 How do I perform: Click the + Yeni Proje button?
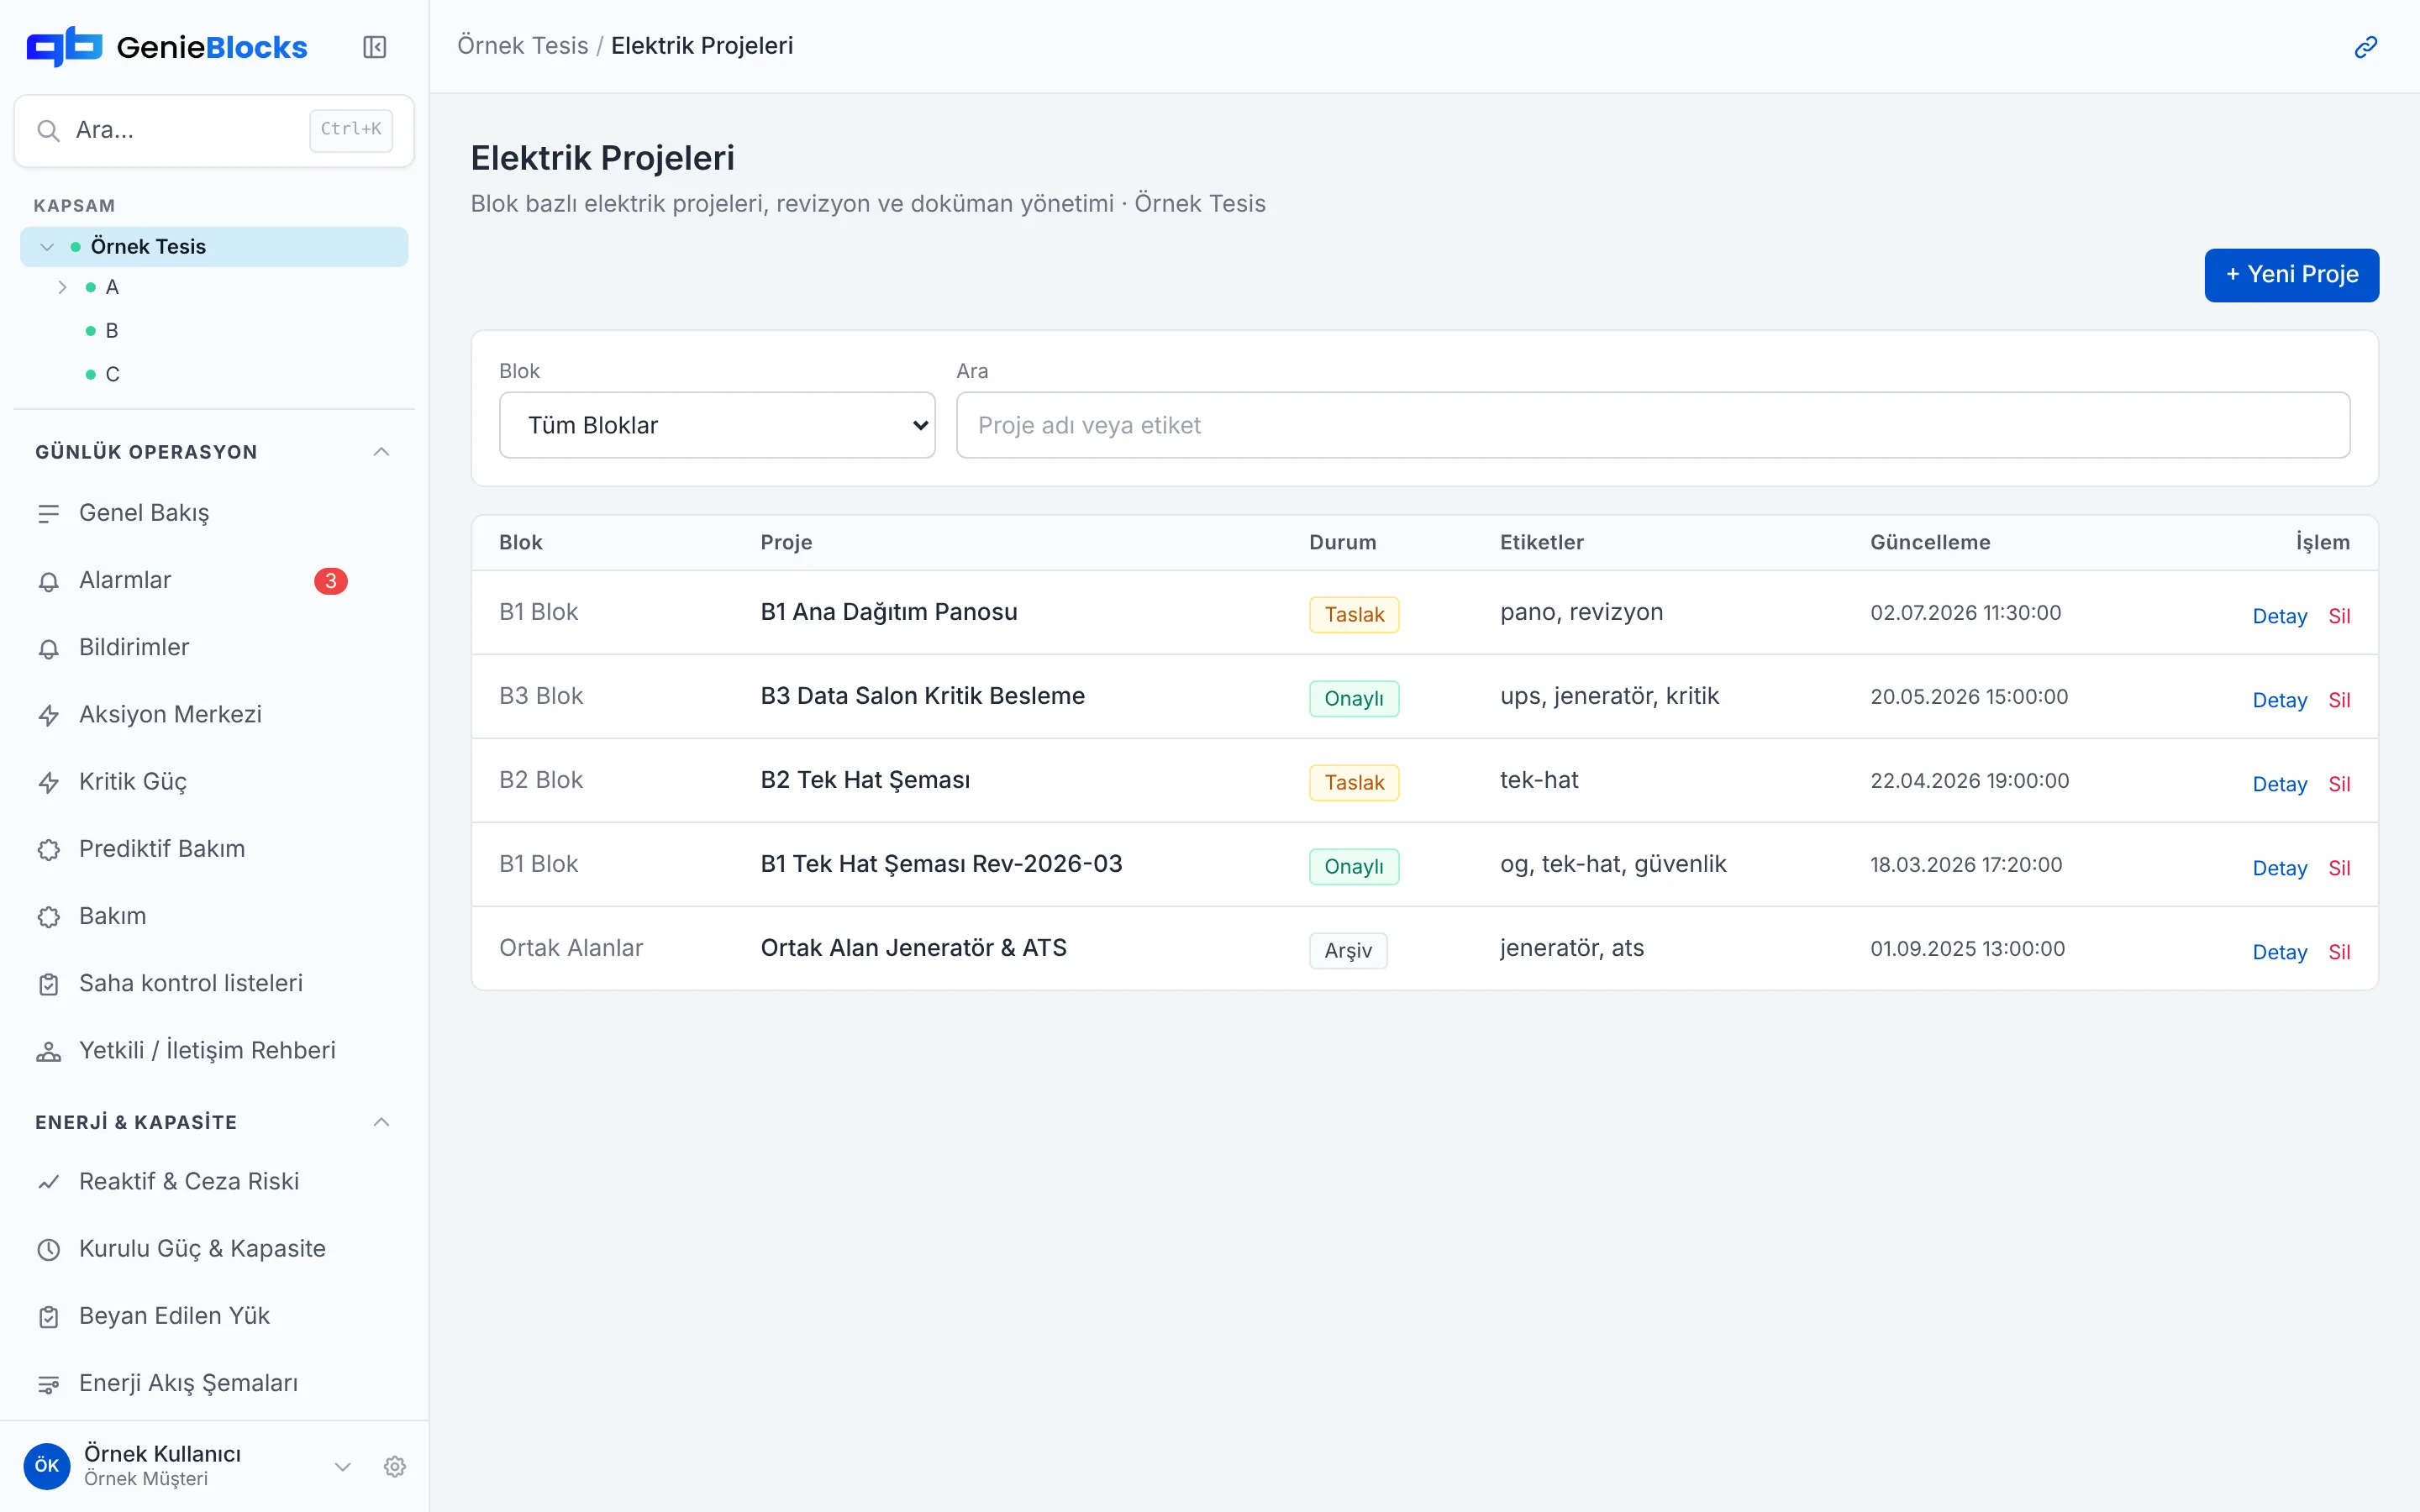pos(2291,275)
